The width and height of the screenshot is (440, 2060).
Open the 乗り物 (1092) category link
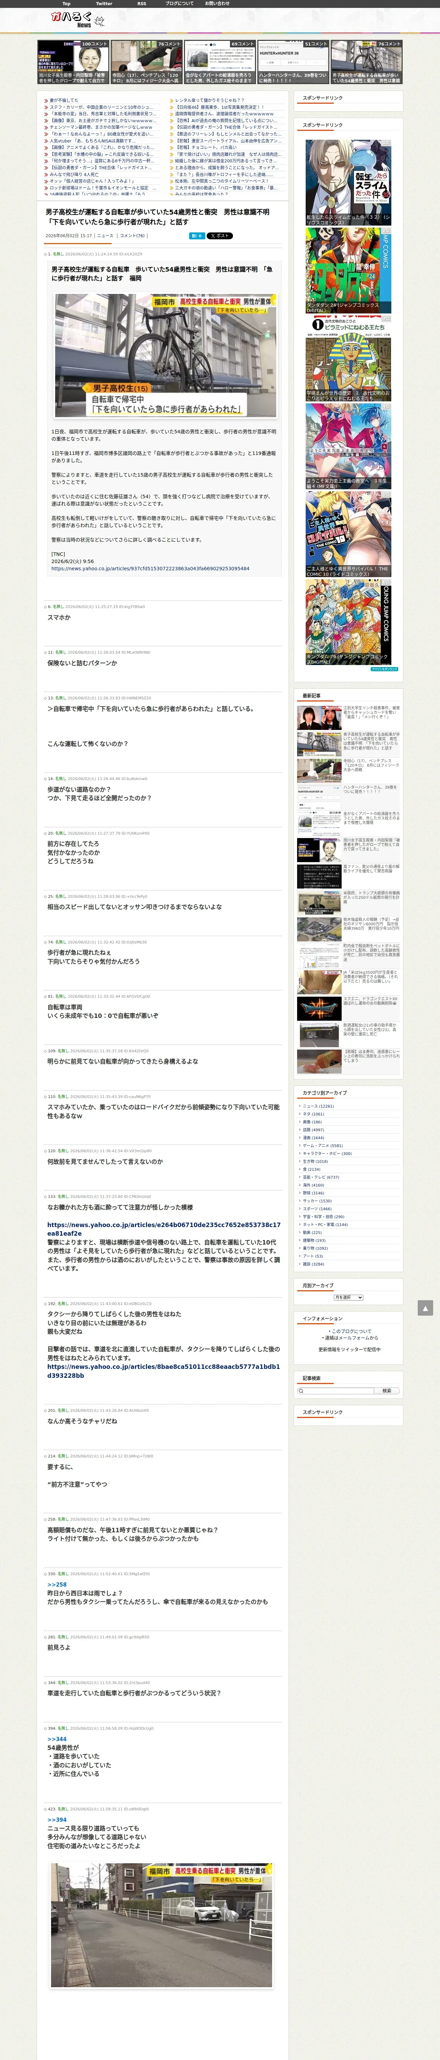coord(315,1248)
